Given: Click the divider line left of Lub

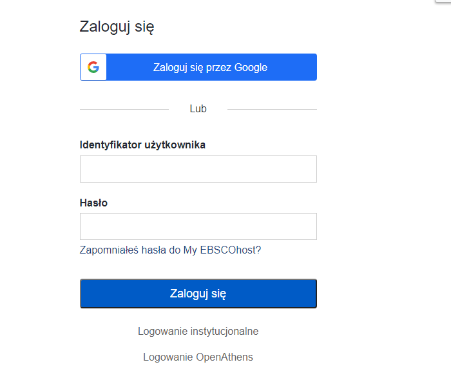Looking at the screenshot, I should point(124,109).
